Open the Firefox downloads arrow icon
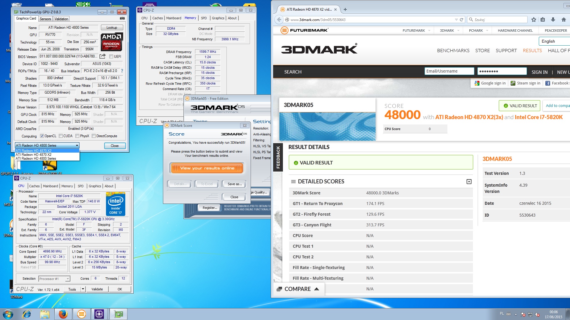 [x=553, y=20]
